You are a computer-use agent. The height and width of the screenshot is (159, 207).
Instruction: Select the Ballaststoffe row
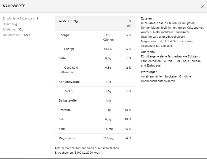tap(95, 100)
